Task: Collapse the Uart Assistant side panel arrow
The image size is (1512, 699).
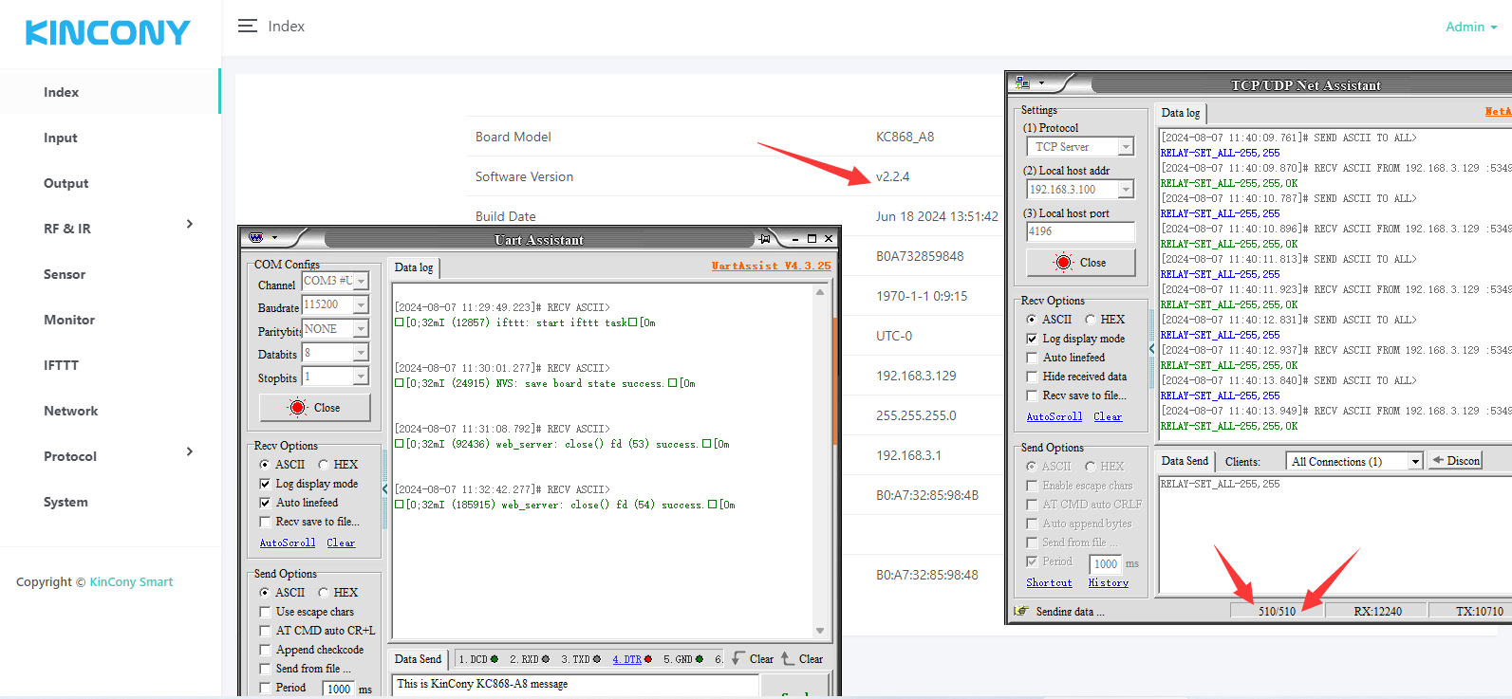Action: (x=384, y=488)
